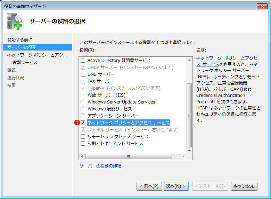
Task: Select the Hyper-V (インストールされています) row
Action: pos(124,88)
